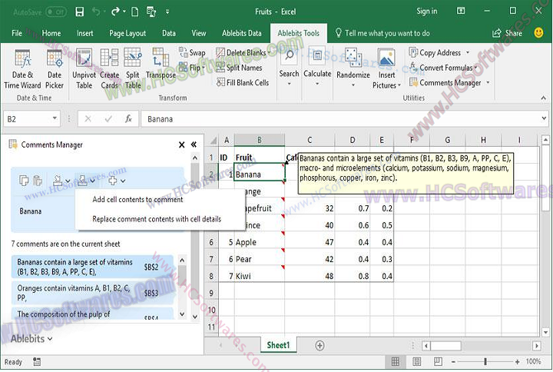Switch to Page Layout view icon
This screenshot has height=372, width=553.
(x=416, y=361)
